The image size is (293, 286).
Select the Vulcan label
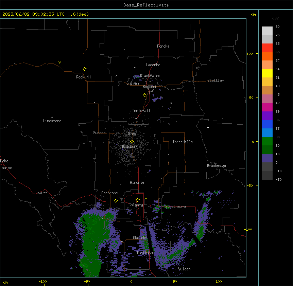184,269
